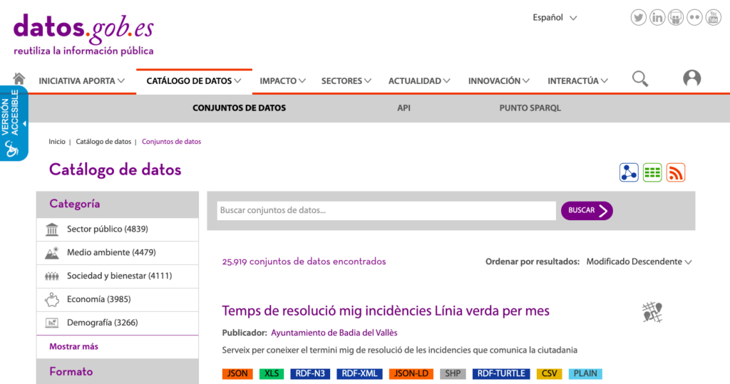The image size is (730, 384).
Task: Click Catálogo de datos breadcrumb link
Action: (x=103, y=142)
